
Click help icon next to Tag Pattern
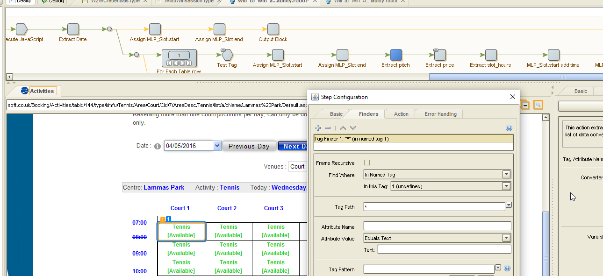[x=507, y=269]
